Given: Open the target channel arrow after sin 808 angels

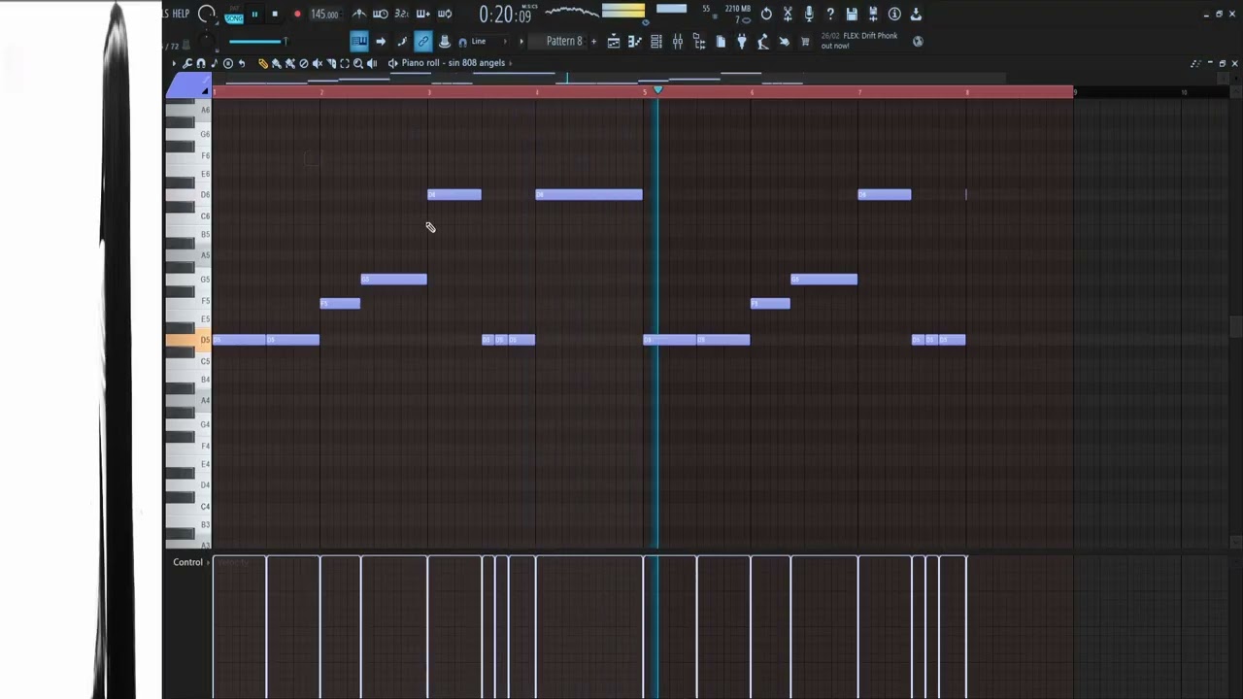Looking at the screenshot, I should (511, 63).
